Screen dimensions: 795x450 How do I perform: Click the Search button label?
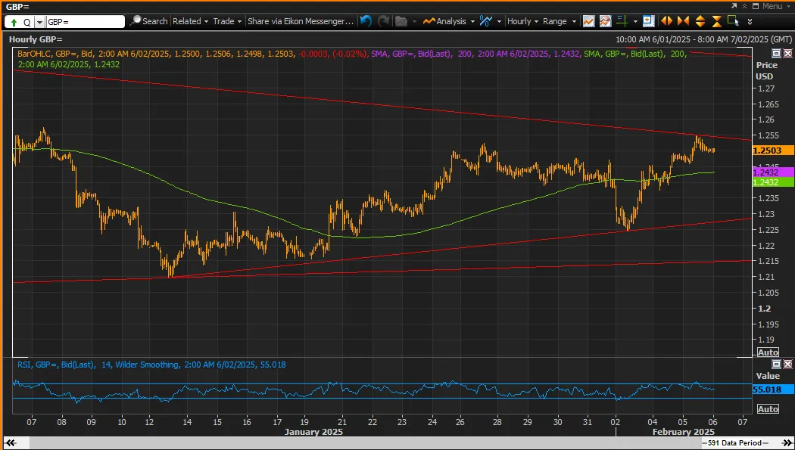[x=154, y=21]
